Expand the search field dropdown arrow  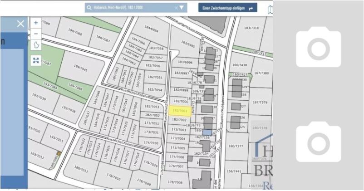click(182, 8)
